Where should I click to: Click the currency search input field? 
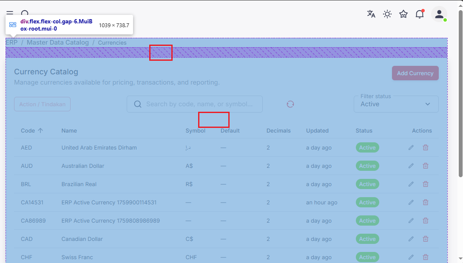tap(199, 104)
